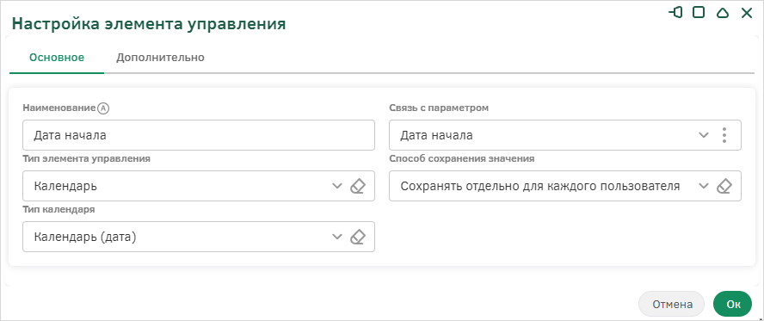Clear the control element type field with eraser

pyautogui.click(x=358, y=186)
